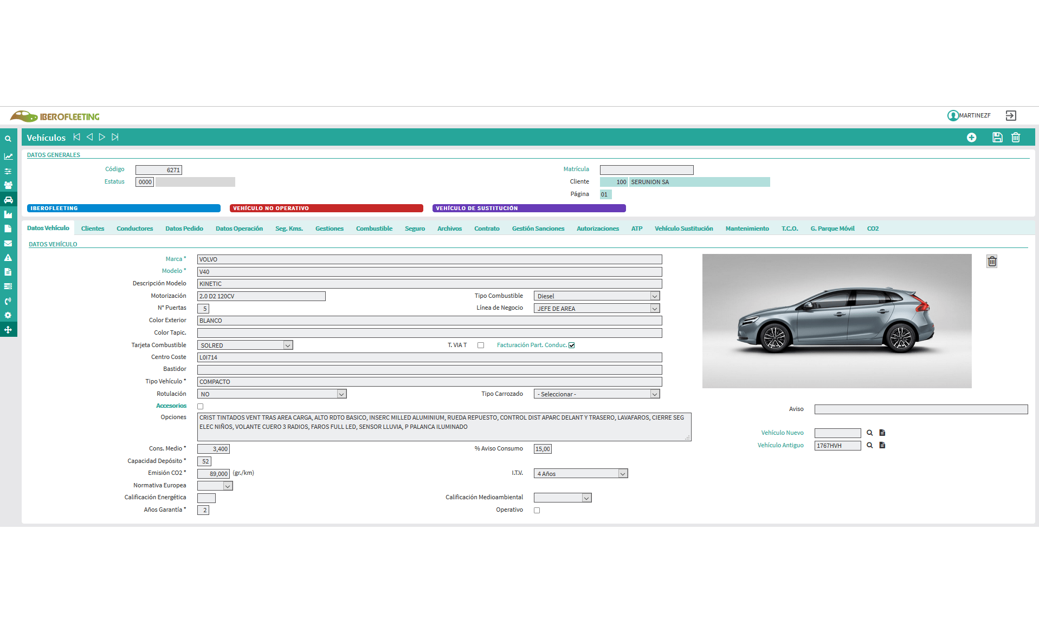Switch to the Clientes tab
This screenshot has width=1039, height=633.
tap(93, 229)
